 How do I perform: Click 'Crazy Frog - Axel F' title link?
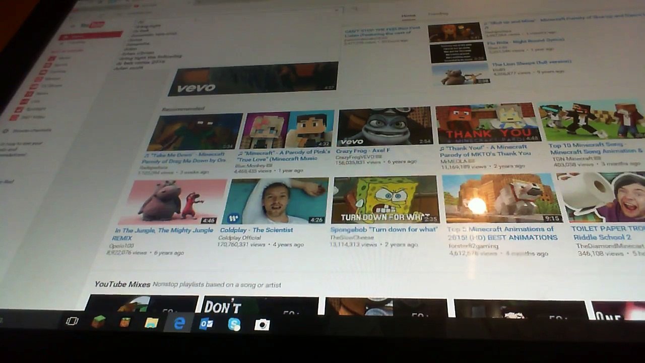click(363, 151)
